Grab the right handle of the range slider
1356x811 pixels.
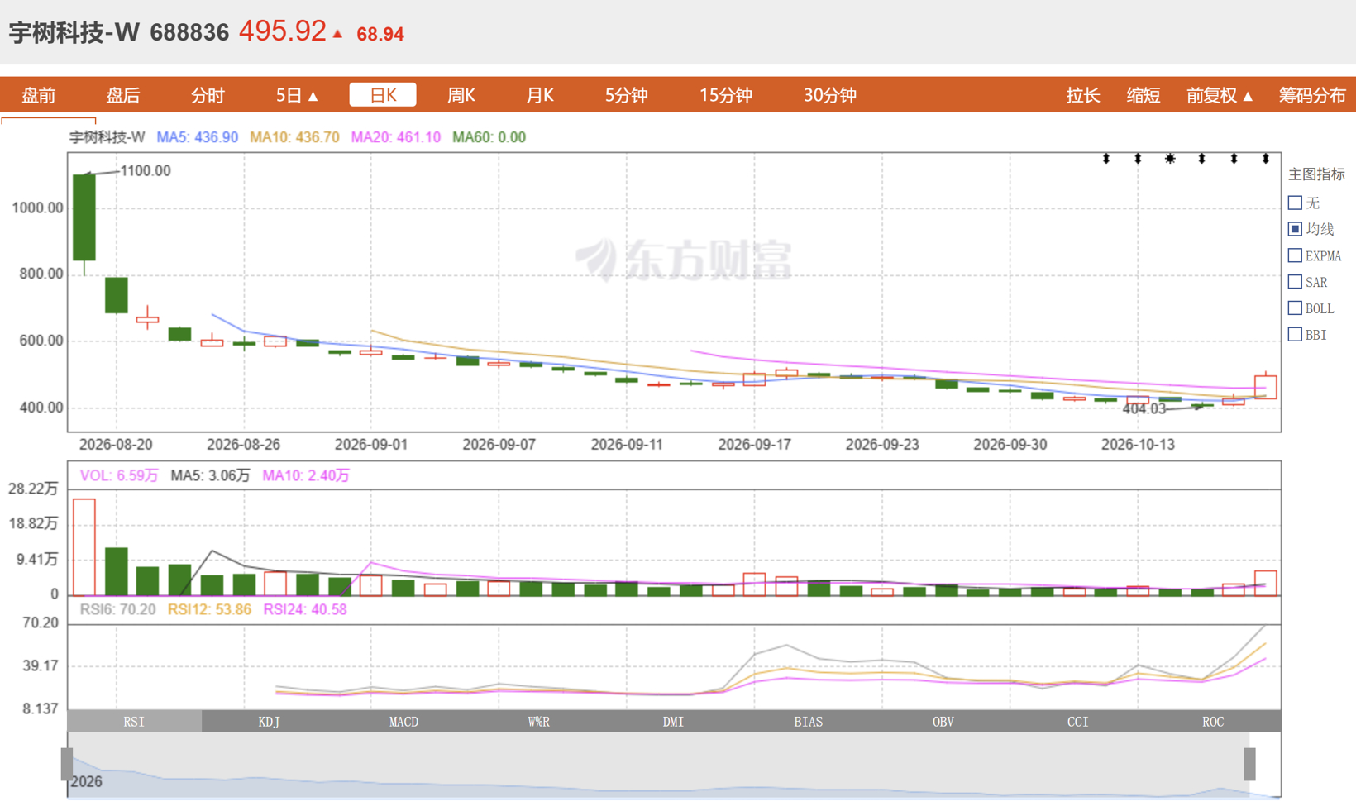pos(1249,764)
